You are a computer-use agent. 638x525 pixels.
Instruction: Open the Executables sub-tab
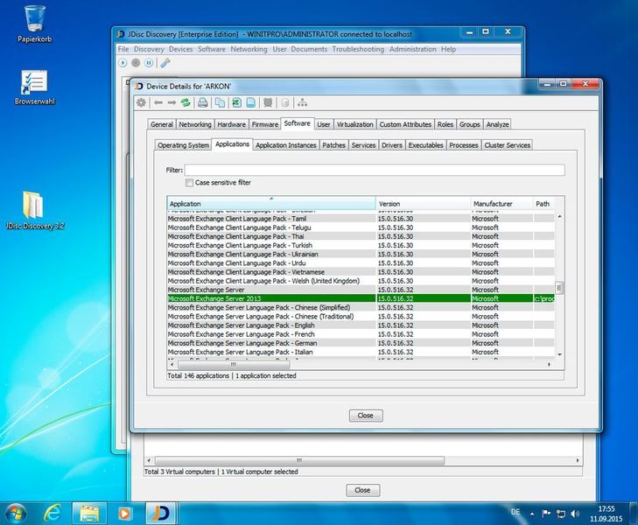tap(425, 145)
